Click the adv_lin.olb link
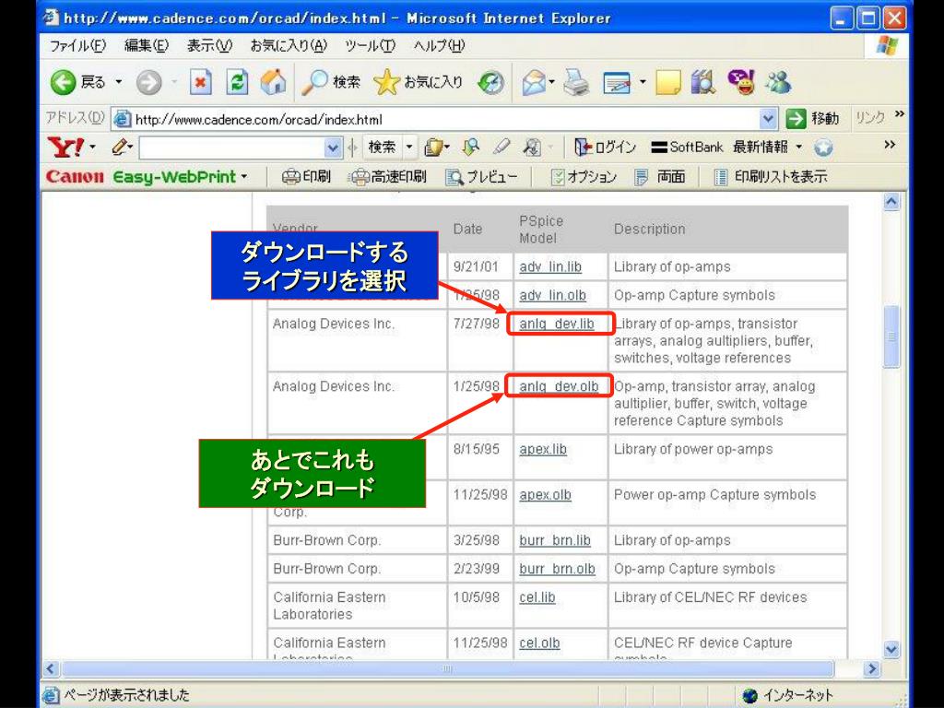The image size is (944, 708). click(x=553, y=296)
